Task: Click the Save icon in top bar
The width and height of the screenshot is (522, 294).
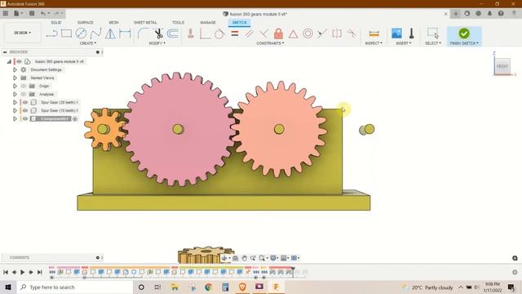Action: pos(32,13)
